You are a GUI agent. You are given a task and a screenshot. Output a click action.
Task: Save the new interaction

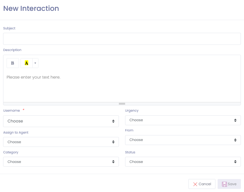pyautogui.click(x=229, y=184)
